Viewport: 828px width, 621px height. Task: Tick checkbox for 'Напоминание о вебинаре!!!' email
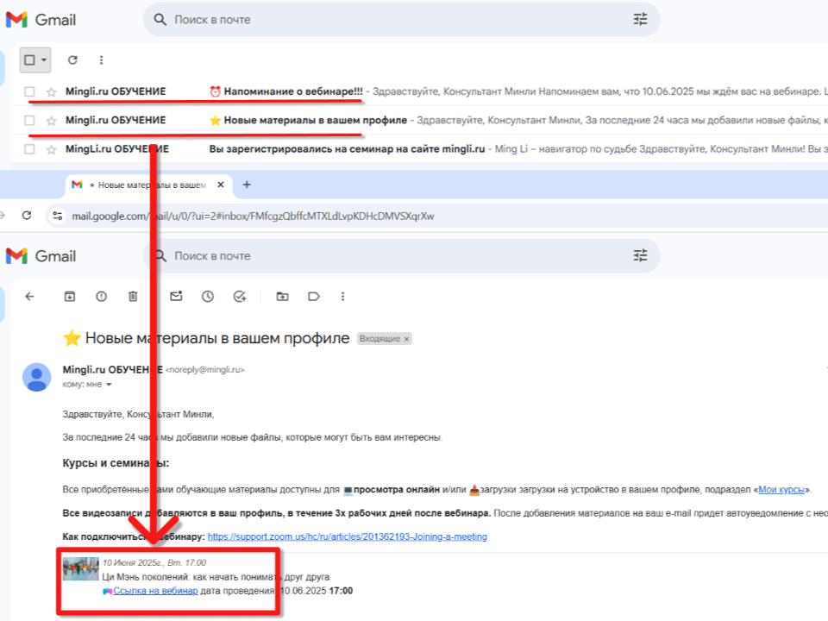[30, 91]
